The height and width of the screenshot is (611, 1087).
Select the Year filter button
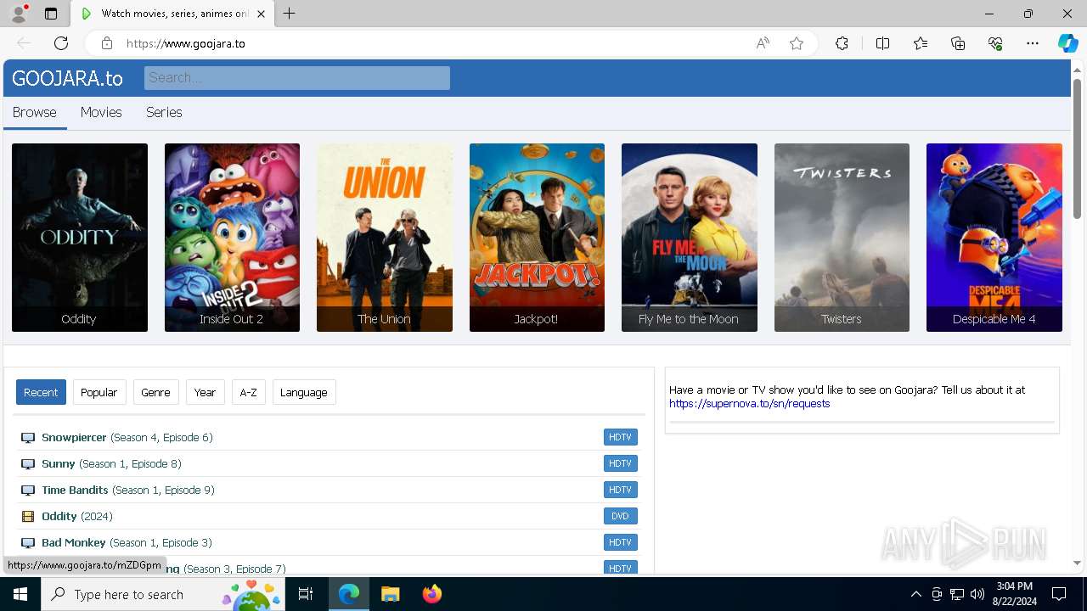[205, 392]
